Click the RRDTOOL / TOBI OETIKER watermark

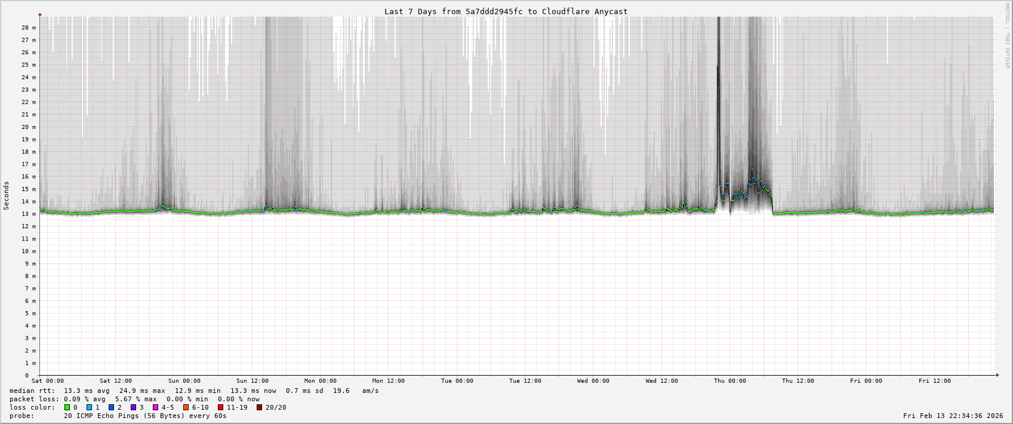(1007, 36)
